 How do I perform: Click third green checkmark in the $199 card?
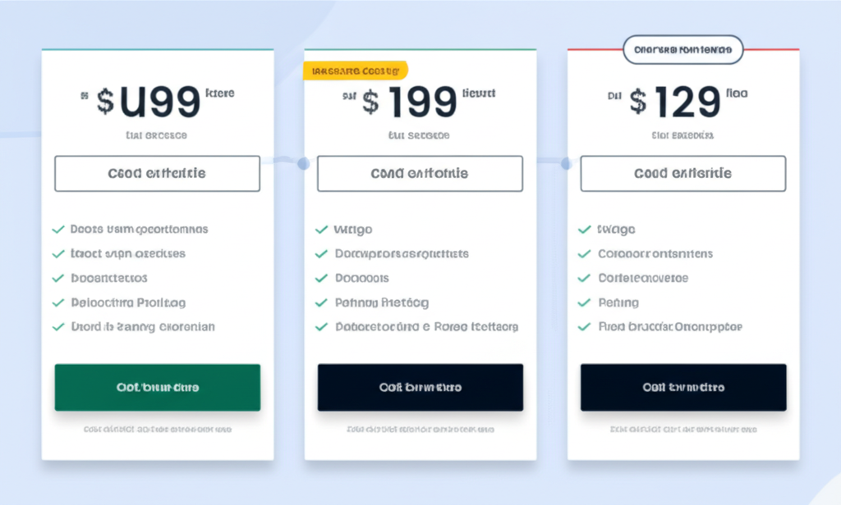click(321, 278)
